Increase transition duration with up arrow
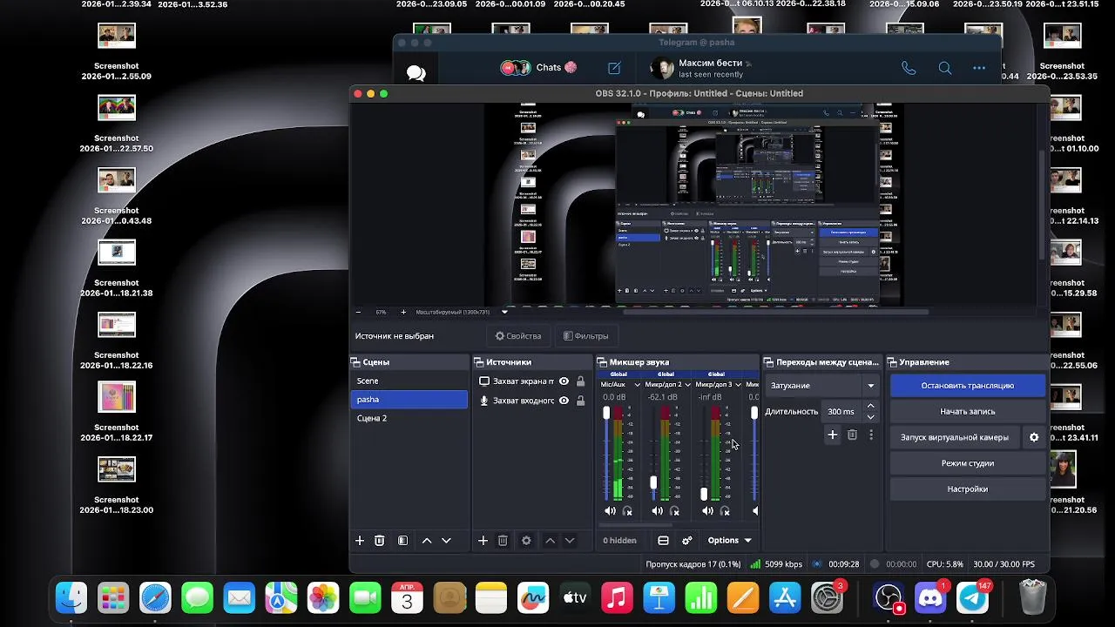 [x=870, y=407]
